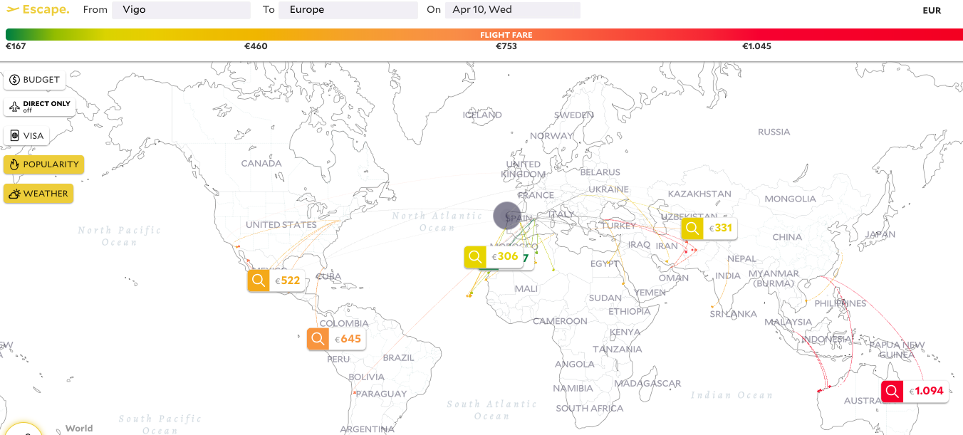Screen dimensions: 963x435
Task: Click the €522 fare price label
Action: coord(288,281)
